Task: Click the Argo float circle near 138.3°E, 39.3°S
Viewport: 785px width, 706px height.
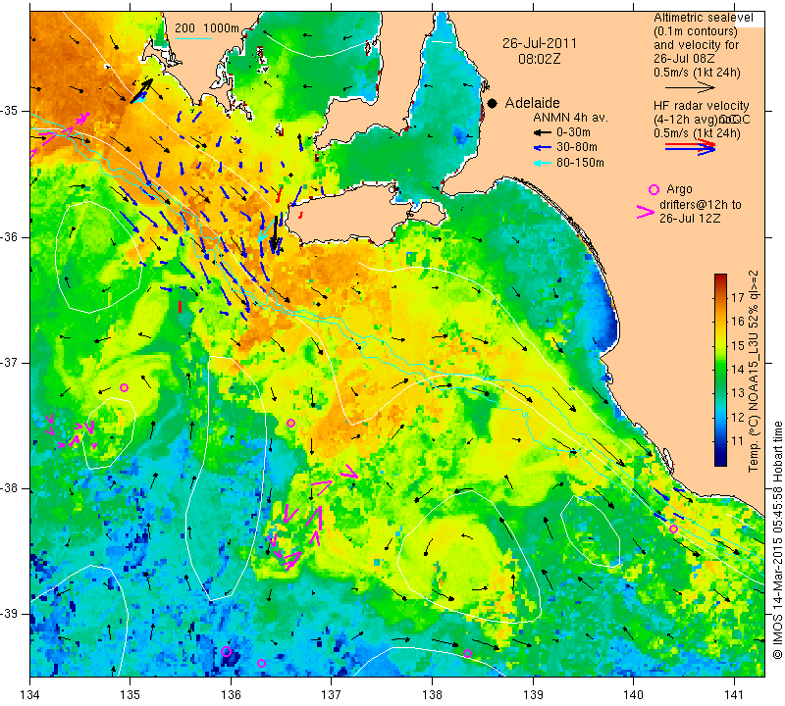Action: click(x=468, y=653)
